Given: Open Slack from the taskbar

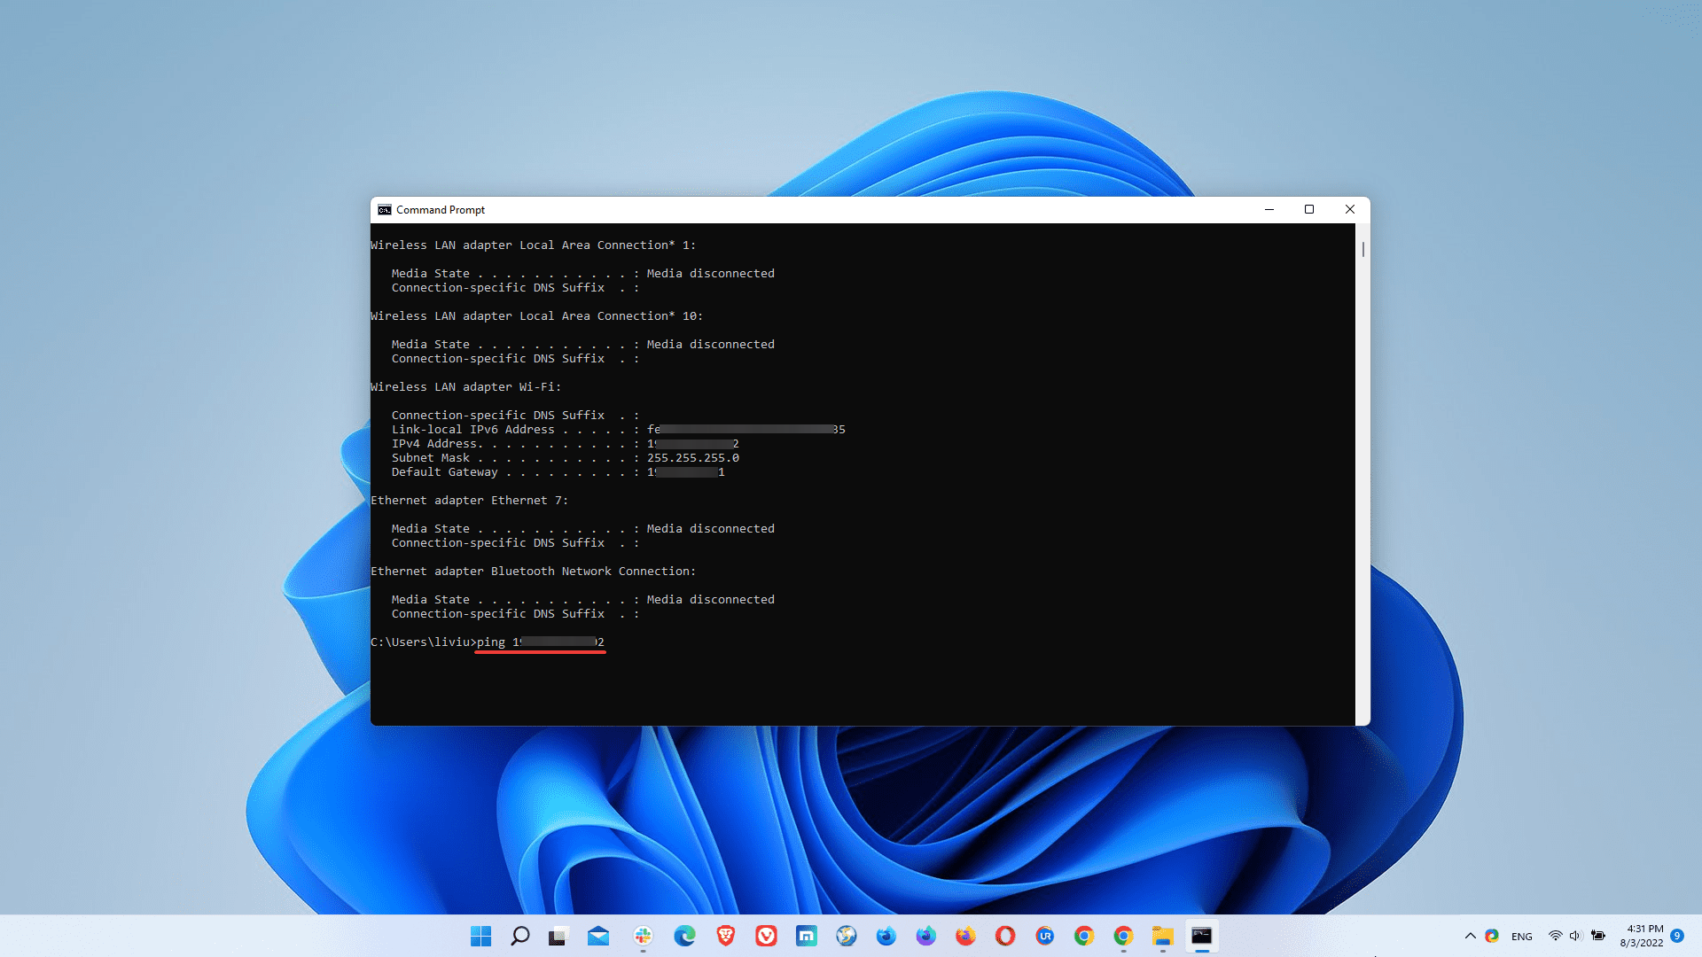Looking at the screenshot, I should tap(643, 936).
